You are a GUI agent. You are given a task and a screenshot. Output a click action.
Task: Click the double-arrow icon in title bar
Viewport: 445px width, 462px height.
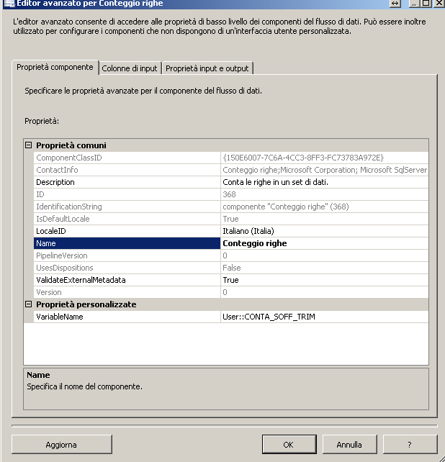click(x=395, y=4)
